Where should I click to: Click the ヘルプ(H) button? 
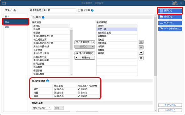coord(170,110)
